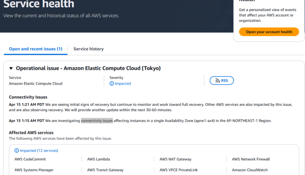Click the RSS feed icon button
The image size is (305, 175).
coord(222,81)
